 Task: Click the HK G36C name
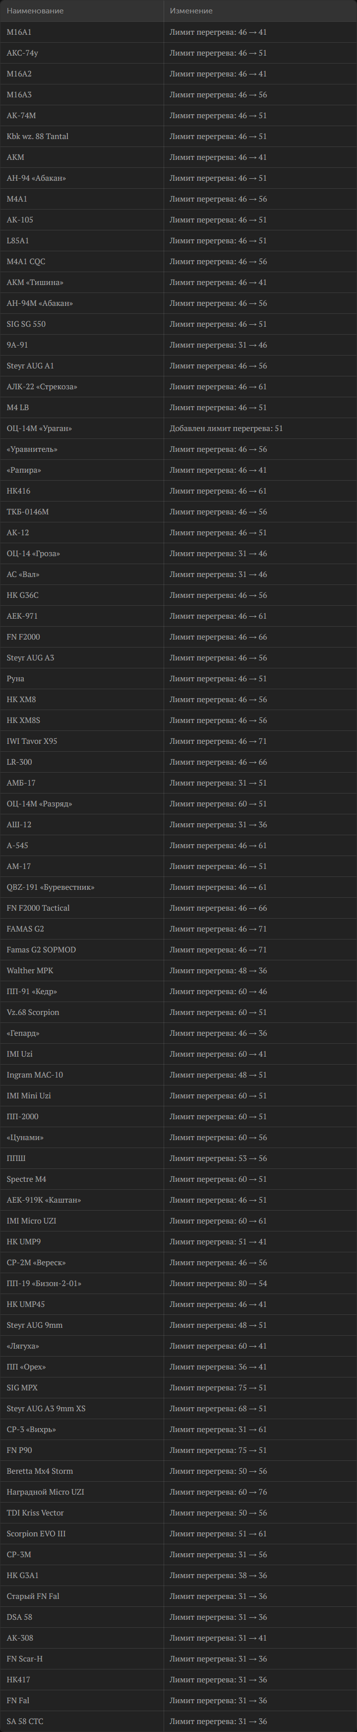pyautogui.click(x=23, y=595)
